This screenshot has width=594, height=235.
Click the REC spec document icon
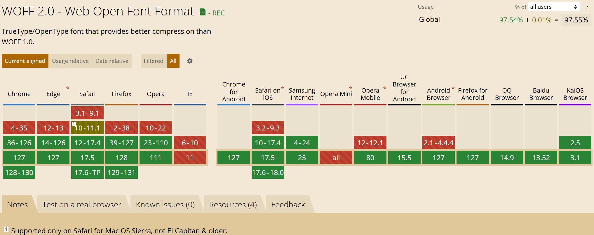tap(202, 12)
